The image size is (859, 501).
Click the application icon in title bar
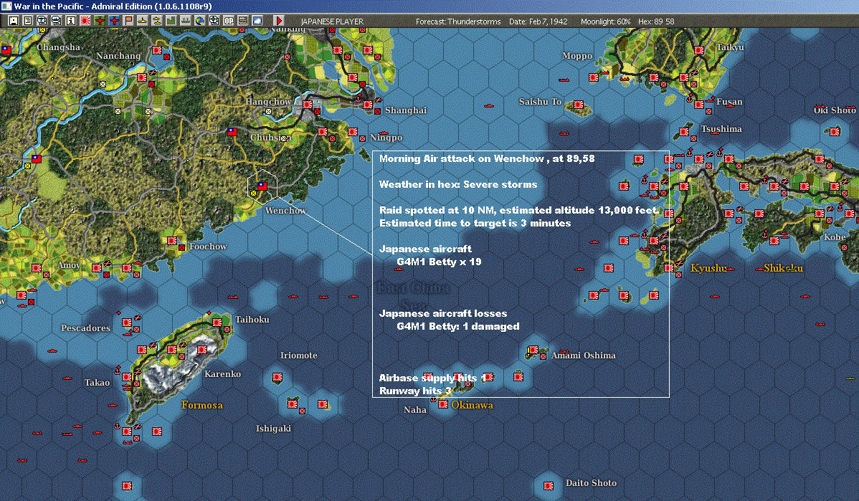[x=6, y=6]
